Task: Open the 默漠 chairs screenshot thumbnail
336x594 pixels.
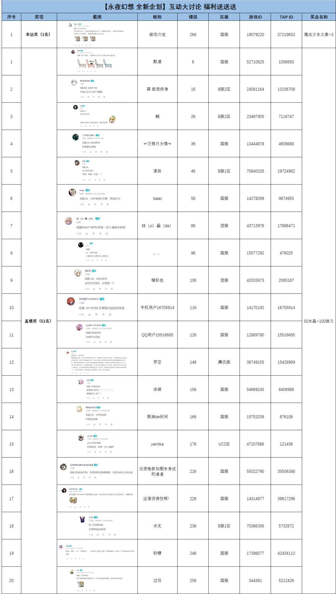Action: (97, 62)
